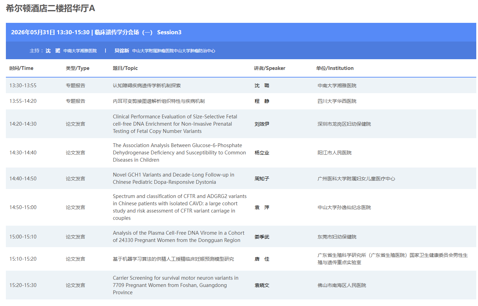
Task: Click 论文发言 type in the 15:10-15:20 row
Action: (x=75, y=259)
